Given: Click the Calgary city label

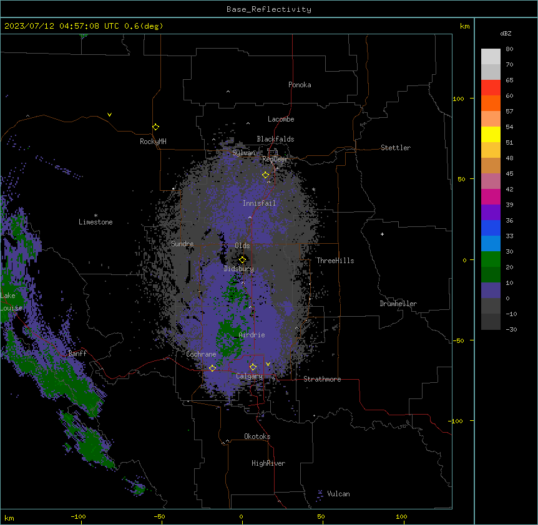Looking at the screenshot, I should tap(250, 376).
